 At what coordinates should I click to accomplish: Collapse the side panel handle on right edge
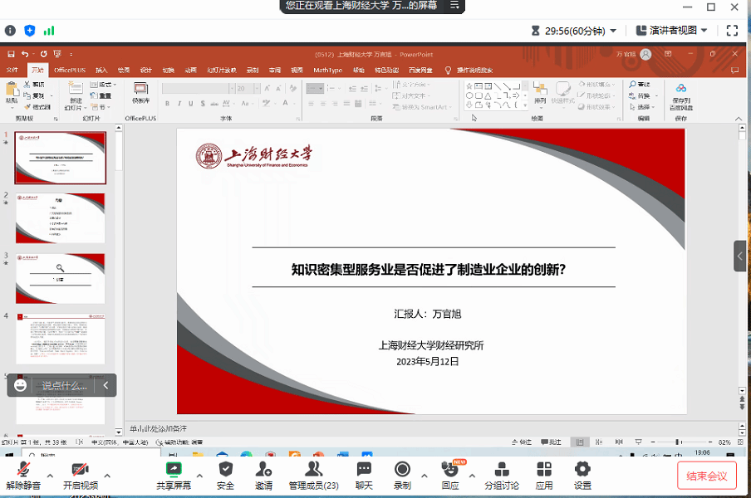click(x=740, y=256)
